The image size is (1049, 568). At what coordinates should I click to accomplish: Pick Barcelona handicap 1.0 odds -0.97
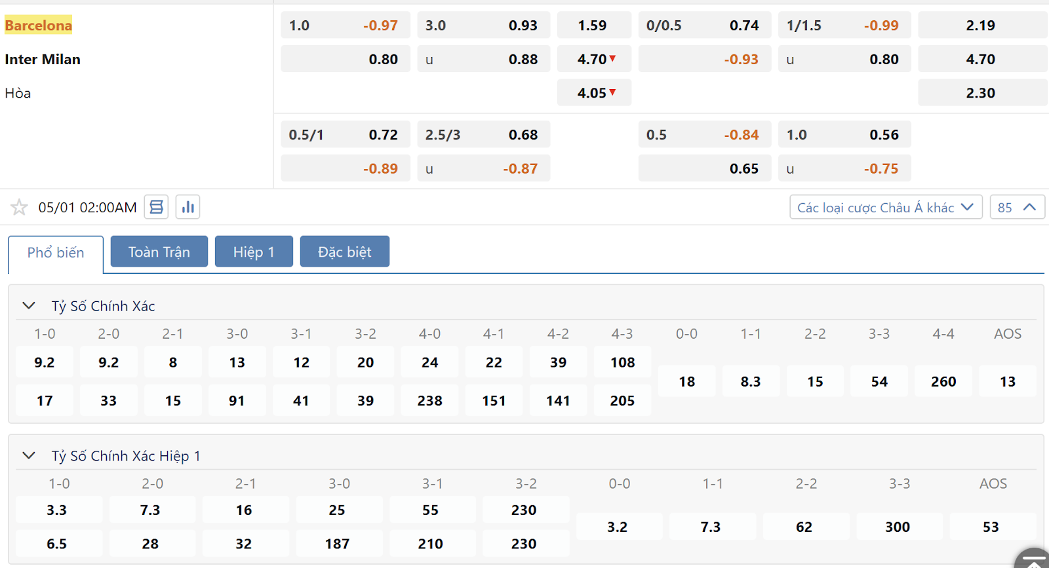(346, 26)
